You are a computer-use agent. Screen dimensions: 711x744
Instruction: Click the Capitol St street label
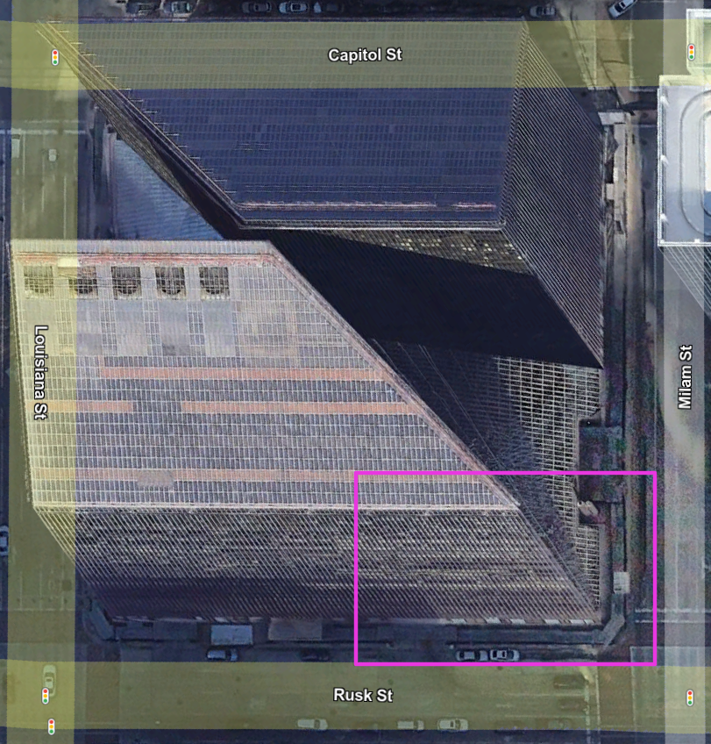(365, 55)
